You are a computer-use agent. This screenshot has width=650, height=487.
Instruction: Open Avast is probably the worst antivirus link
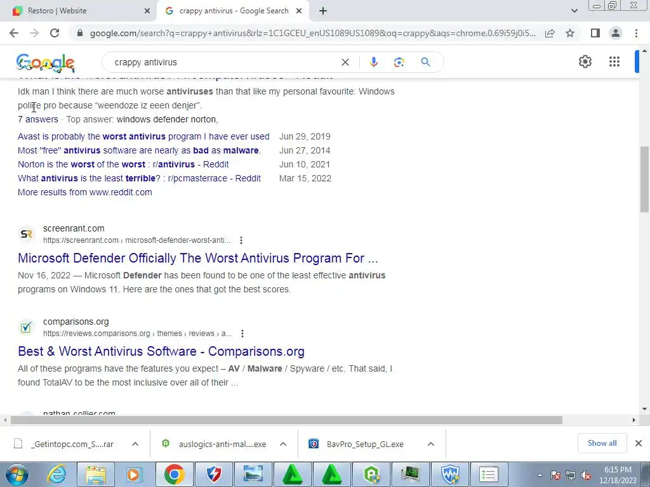tap(143, 137)
